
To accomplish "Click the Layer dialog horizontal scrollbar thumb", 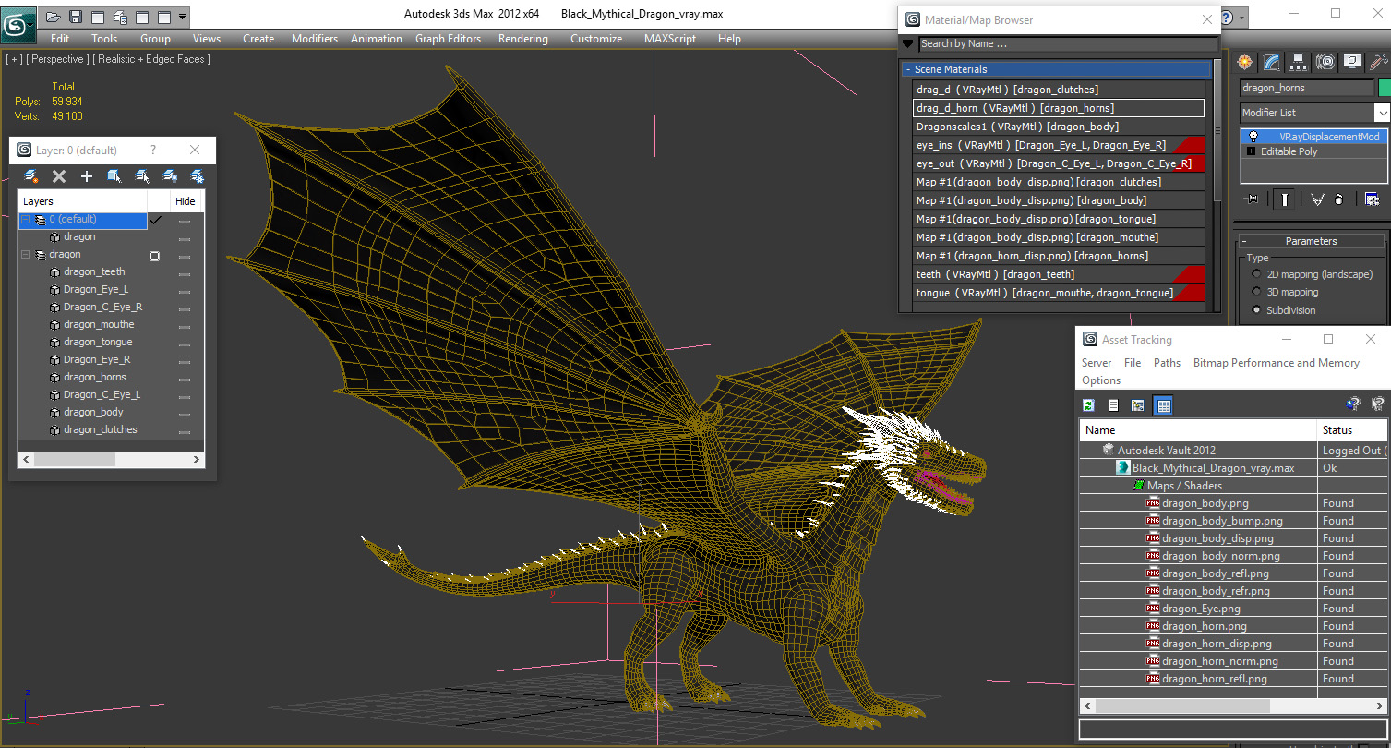I will pos(75,459).
